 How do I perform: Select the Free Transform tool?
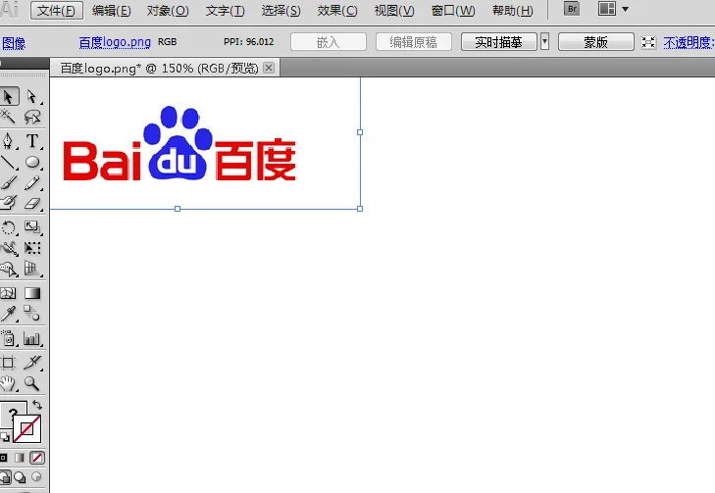coord(32,248)
